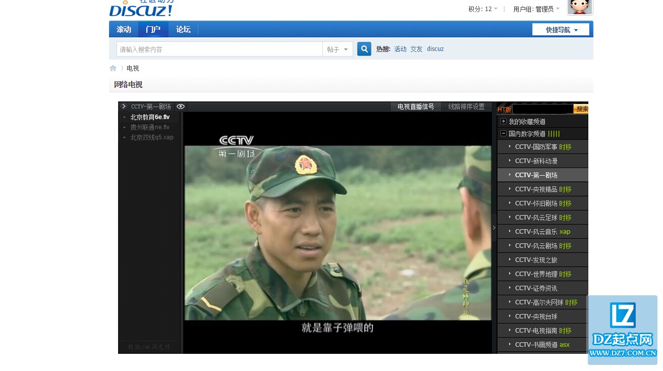Click the 我的收藏频道 label
The image size is (663, 371).
pos(527,122)
